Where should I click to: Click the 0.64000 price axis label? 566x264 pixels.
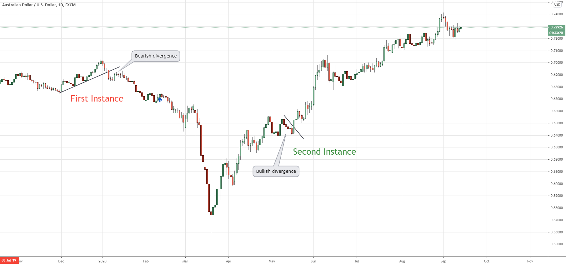556,135
